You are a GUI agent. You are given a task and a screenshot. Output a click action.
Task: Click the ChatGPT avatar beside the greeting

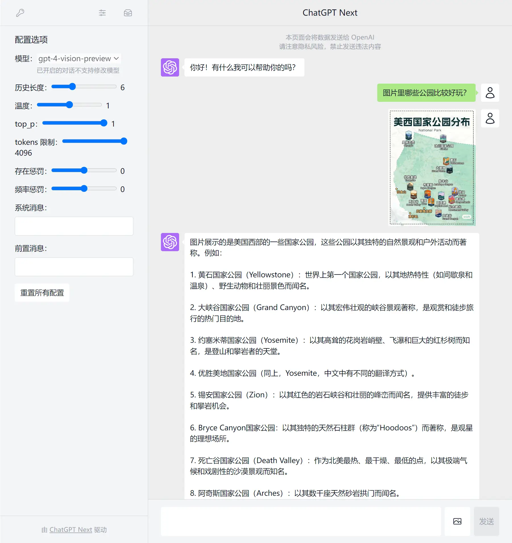[170, 67]
